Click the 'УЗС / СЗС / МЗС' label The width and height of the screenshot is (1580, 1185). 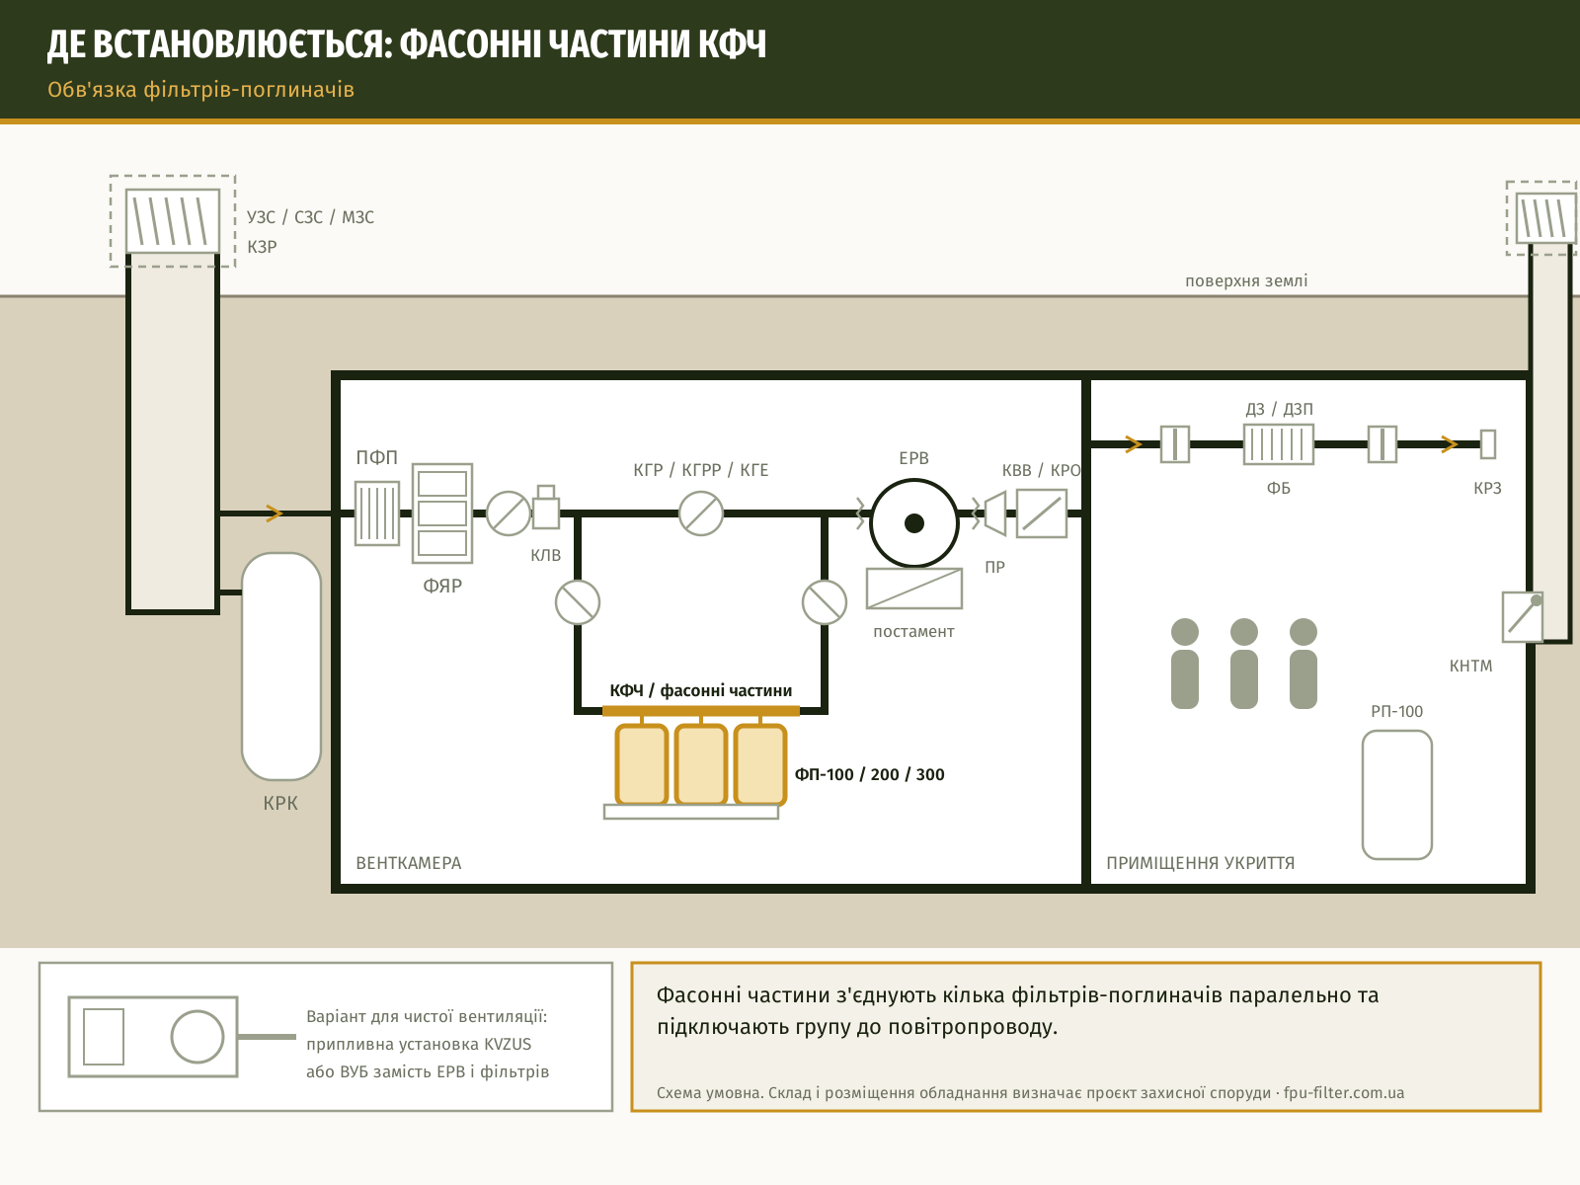(310, 217)
